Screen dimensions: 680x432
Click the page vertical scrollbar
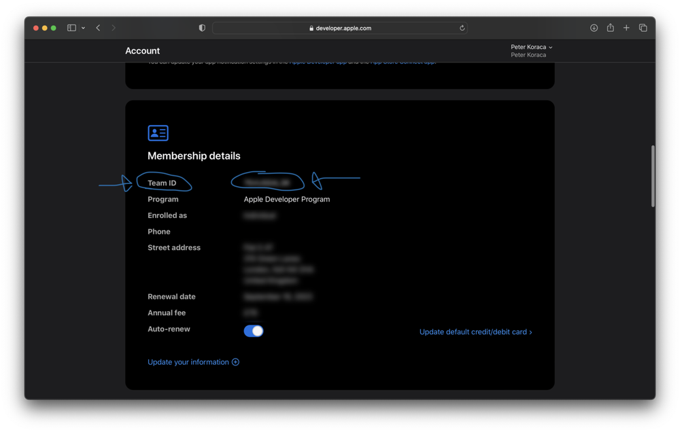(653, 176)
